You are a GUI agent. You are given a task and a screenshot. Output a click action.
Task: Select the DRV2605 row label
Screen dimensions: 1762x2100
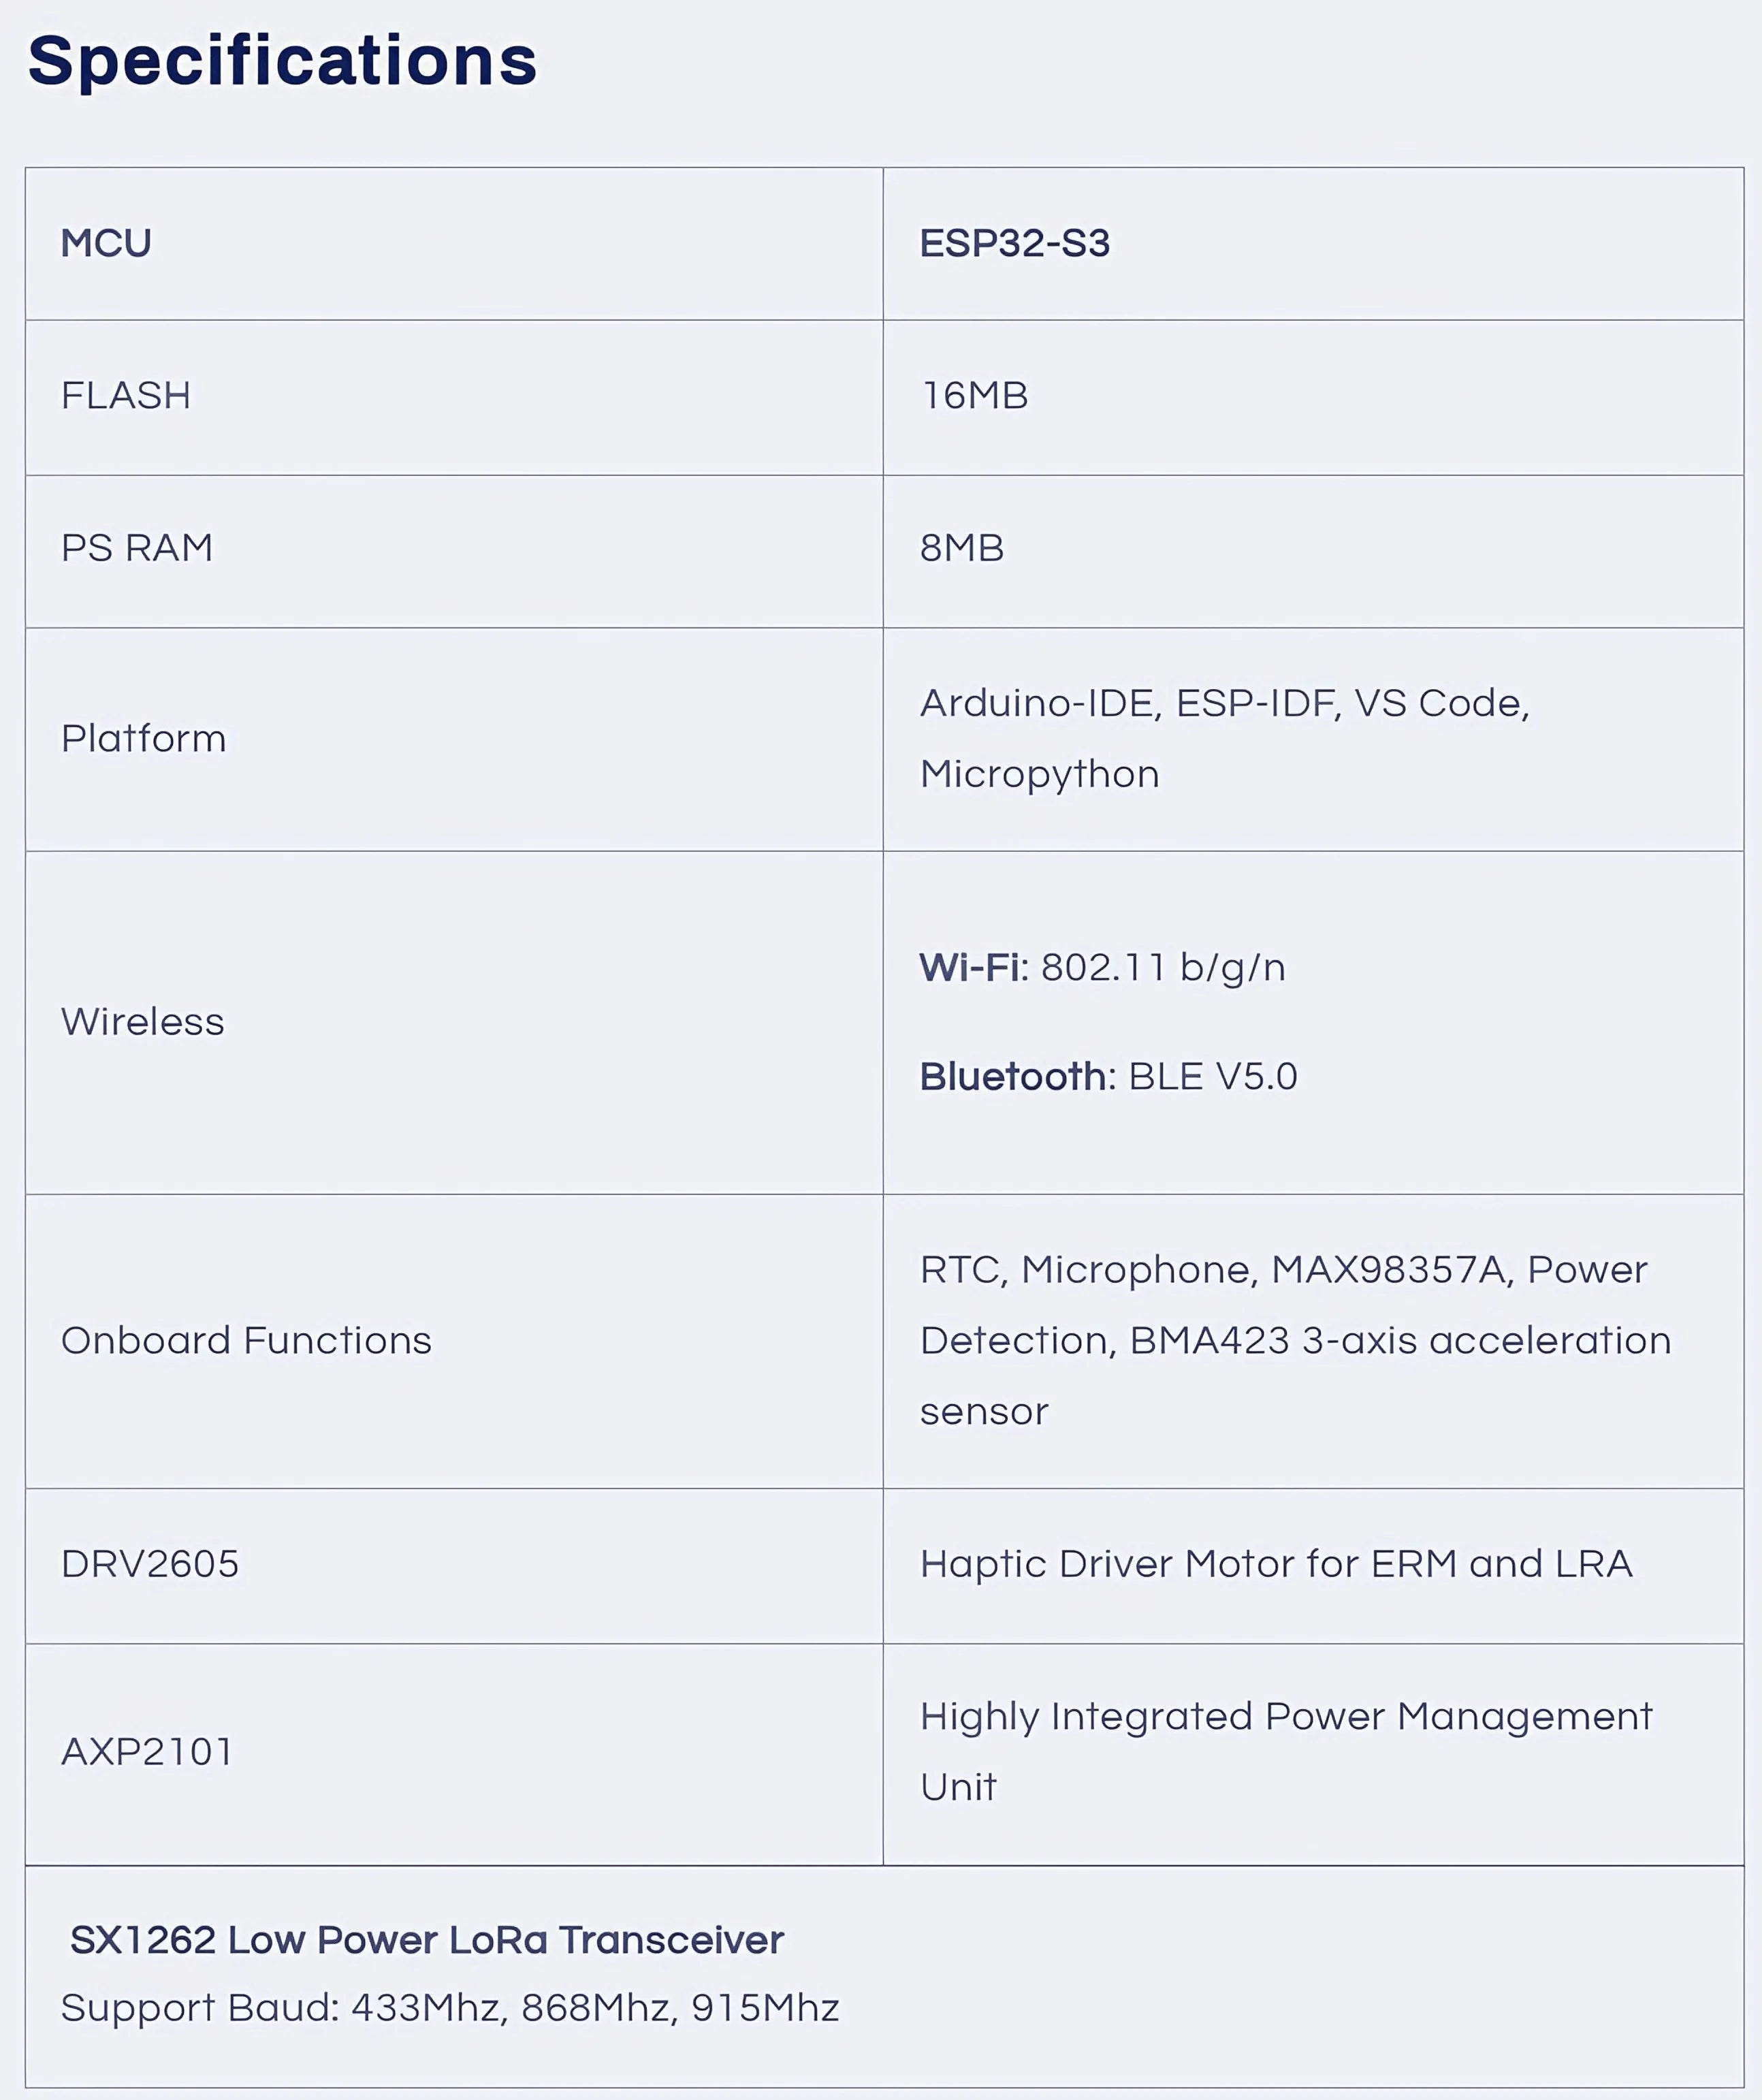pyautogui.click(x=150, y=1564)
